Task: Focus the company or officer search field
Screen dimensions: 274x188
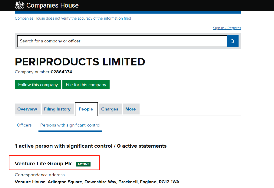Action: (122, 41)
